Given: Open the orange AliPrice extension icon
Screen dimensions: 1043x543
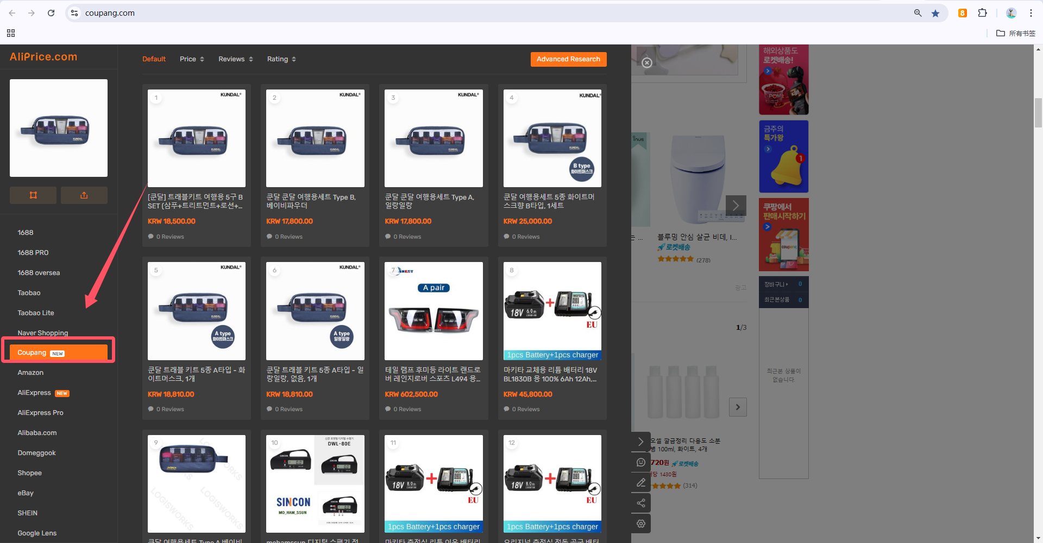Looking at the screenshot, I should (963, 13).
